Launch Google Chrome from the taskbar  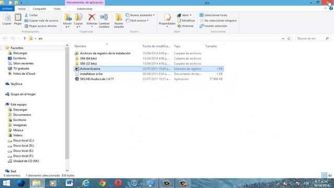(x=102, y=183)
